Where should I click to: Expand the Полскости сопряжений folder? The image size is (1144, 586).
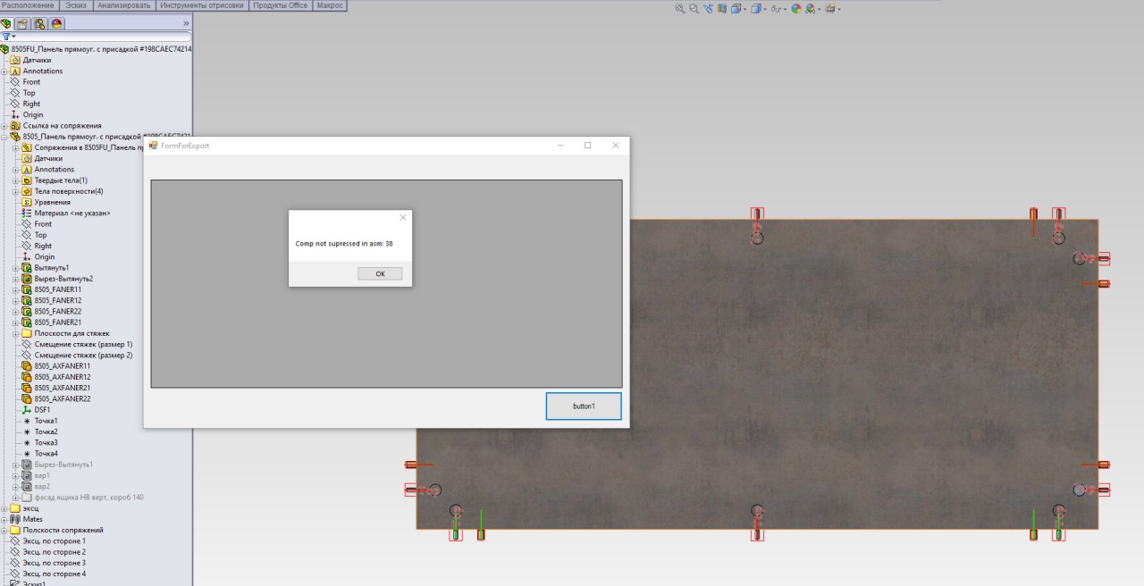[4, 530]
